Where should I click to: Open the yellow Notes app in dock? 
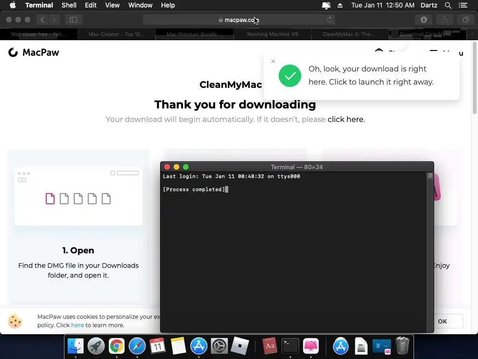[178, 346]
